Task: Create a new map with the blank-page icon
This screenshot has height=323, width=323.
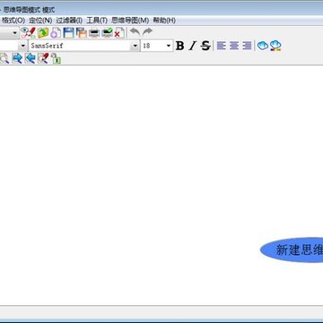Action: point(56,32)
